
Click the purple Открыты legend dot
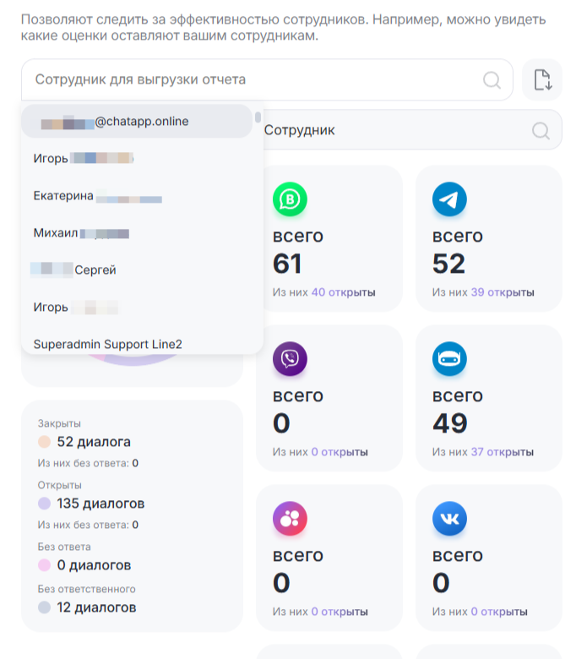tap(45, 504)
